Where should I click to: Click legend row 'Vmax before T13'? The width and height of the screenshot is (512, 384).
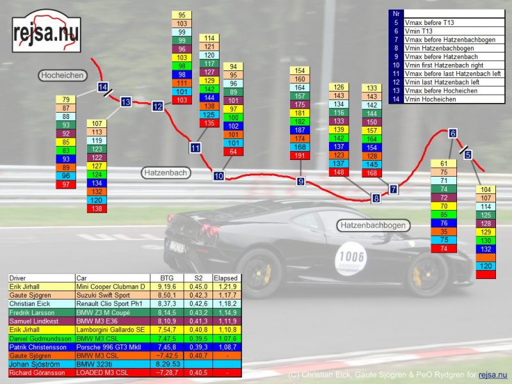(446, 22)
